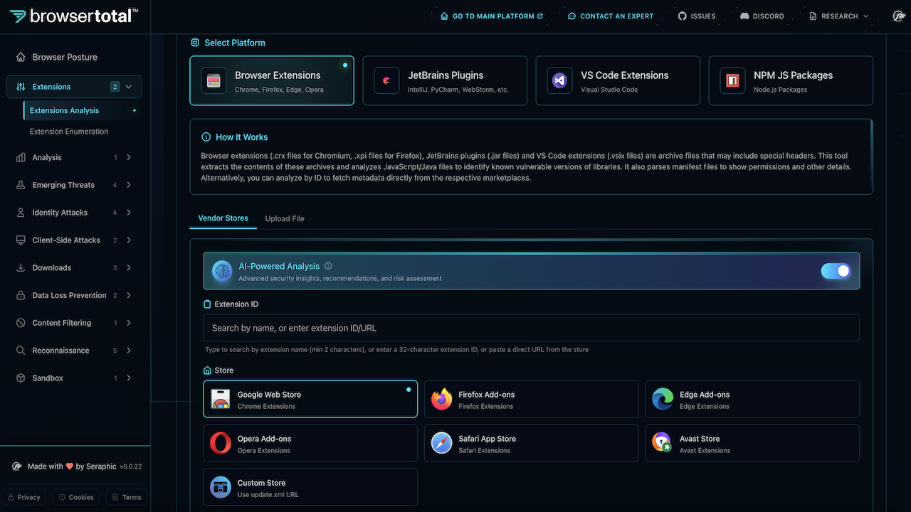
Task: Expand Identity Attacks chevron
Action: click(129, 213)
